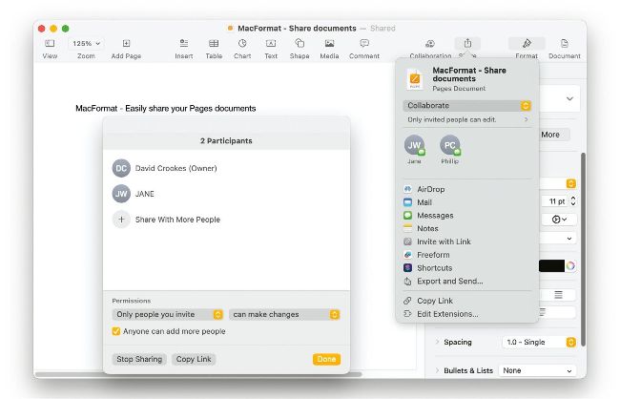
Task: Open the Shape tool
Action: 300,44
